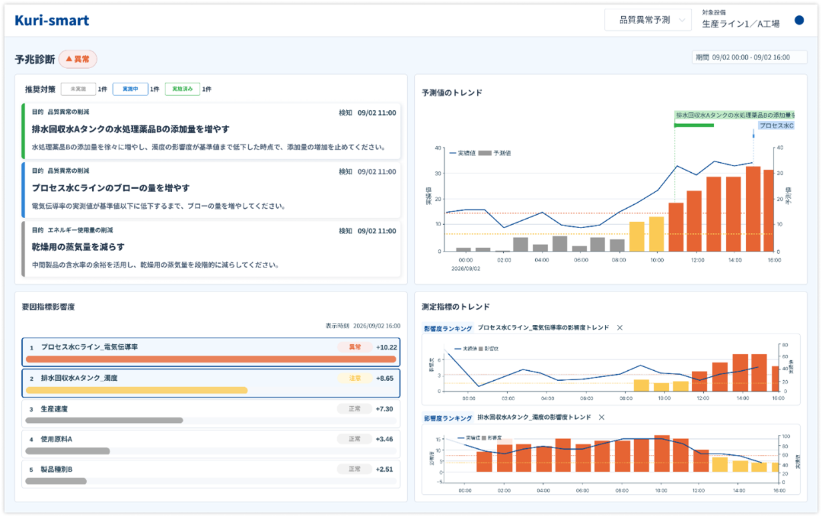This screenshot has height=517, width=822.
Task: Click the プロセス水C timeline marker label
Action: 776,125
